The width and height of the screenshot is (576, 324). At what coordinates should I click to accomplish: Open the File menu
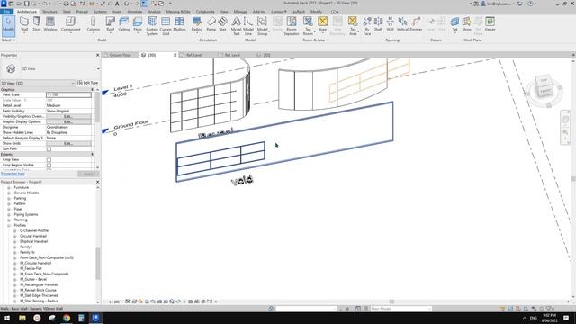pos(6,12)
